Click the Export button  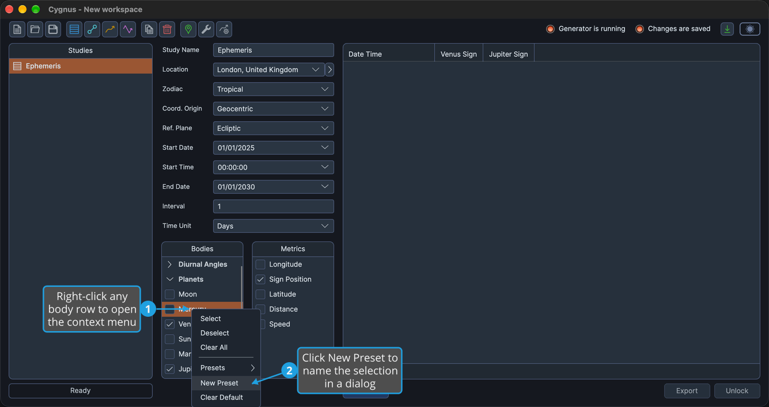tap(687, 391)
